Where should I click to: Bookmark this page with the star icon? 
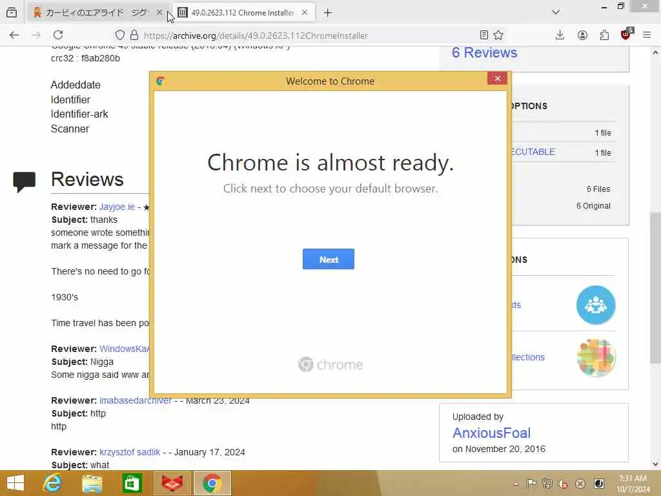point(498,35)
